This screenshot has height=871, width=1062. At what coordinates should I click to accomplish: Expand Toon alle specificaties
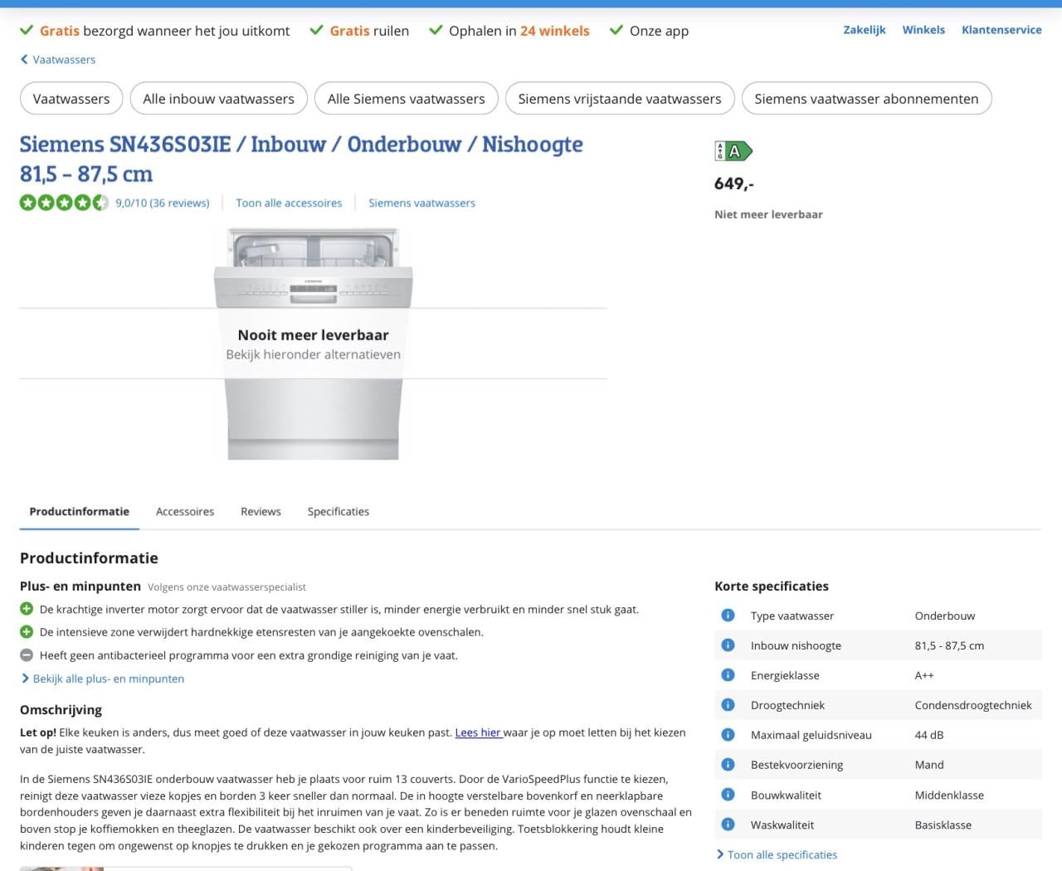777,854
